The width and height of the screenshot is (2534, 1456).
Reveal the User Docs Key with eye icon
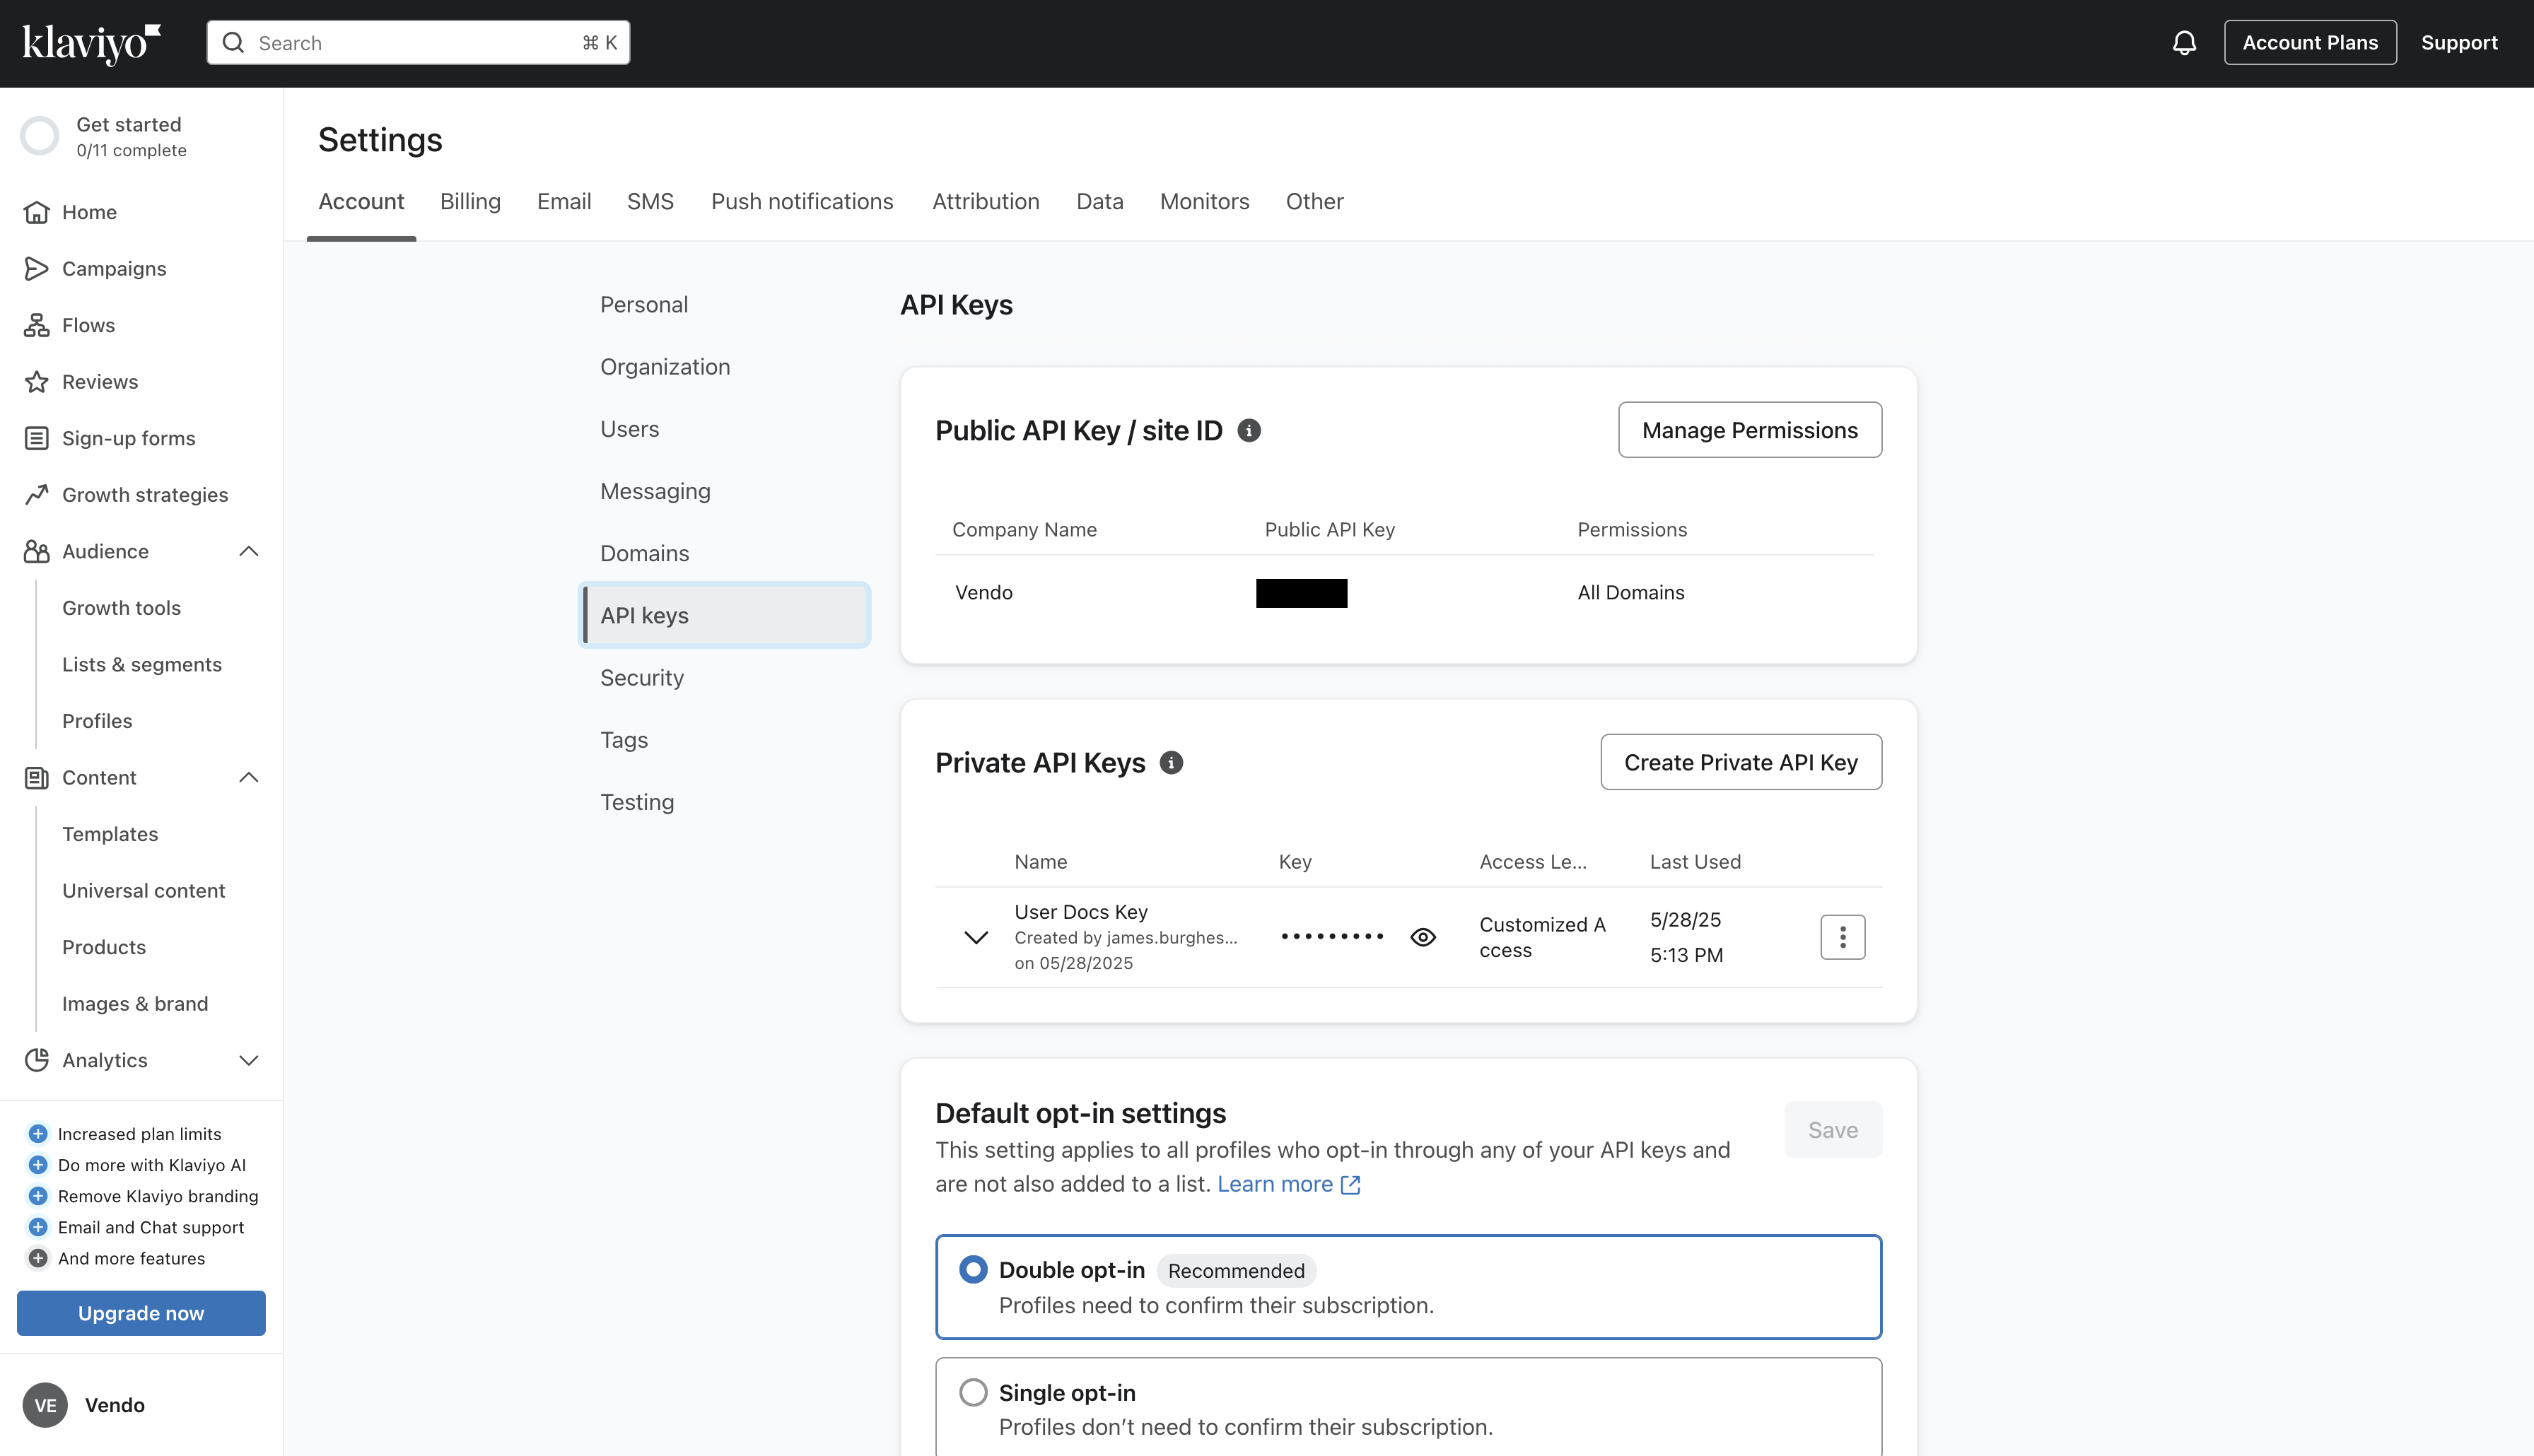1422,937
